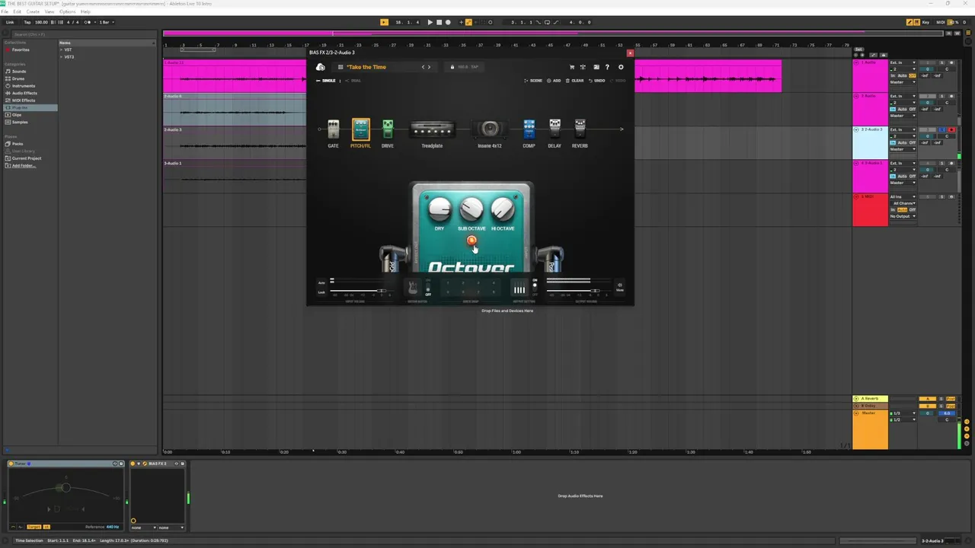Toggle Tuner device on/off
This screenshot has width=975, height=548.
11,464
